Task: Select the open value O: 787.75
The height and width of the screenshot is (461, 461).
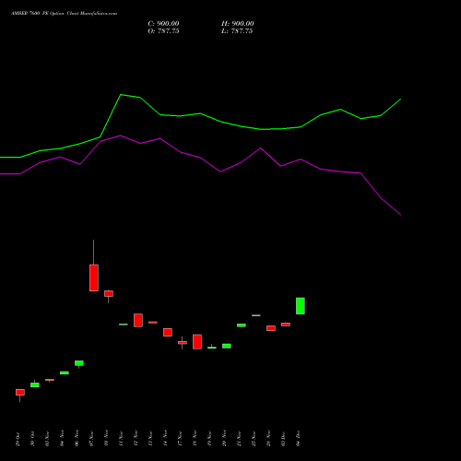Action: pyautogui.click(x=163, y=31)
